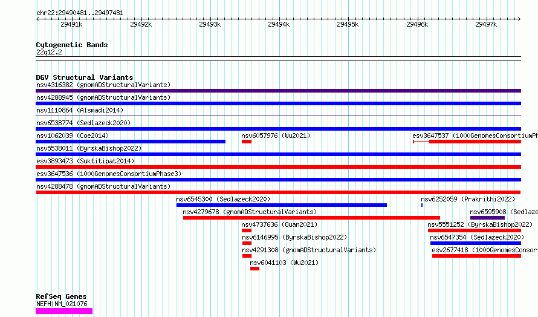The width and height of the screenshot is (538, 317).
Task: Click the 29492k ruler position label
Action: click(x=141, y=24)
